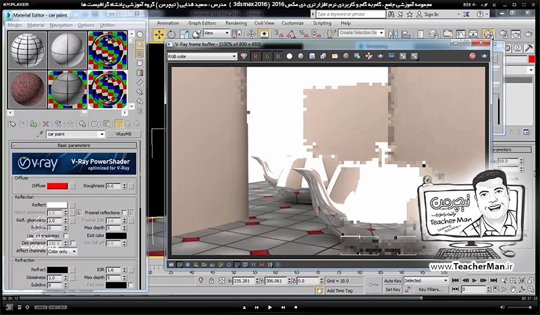Viewport: 540px width, 315px height.
Task: Enable Fresnel reflections checkbox
Action: coord(125,212)
